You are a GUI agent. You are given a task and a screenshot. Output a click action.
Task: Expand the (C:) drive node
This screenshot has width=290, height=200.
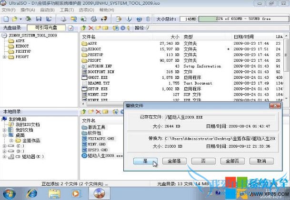click(x=4, y=146)
